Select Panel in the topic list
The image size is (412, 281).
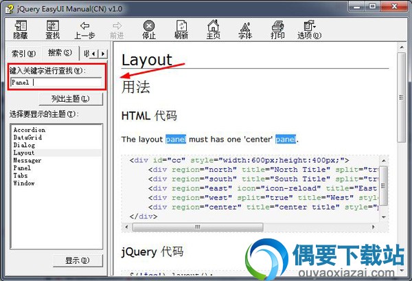(x=22, y=168)
